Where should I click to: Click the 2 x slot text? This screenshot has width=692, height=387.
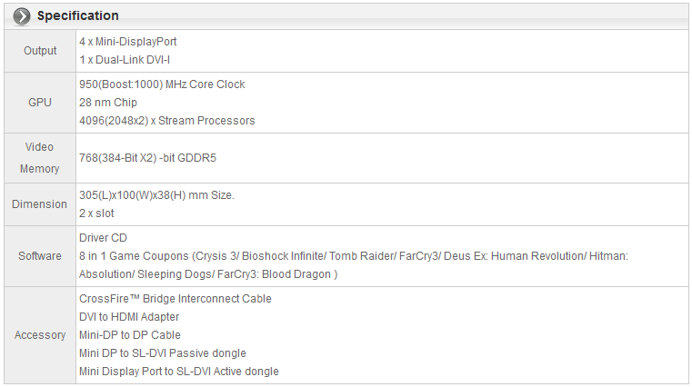96,213
